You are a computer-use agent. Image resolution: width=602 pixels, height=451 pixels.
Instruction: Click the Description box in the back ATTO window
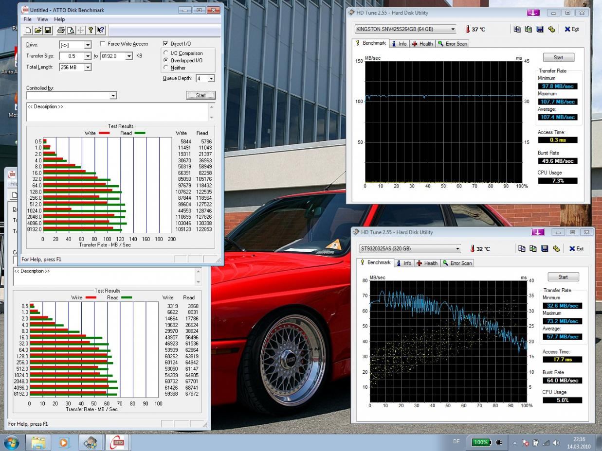[x=107, y=276]
